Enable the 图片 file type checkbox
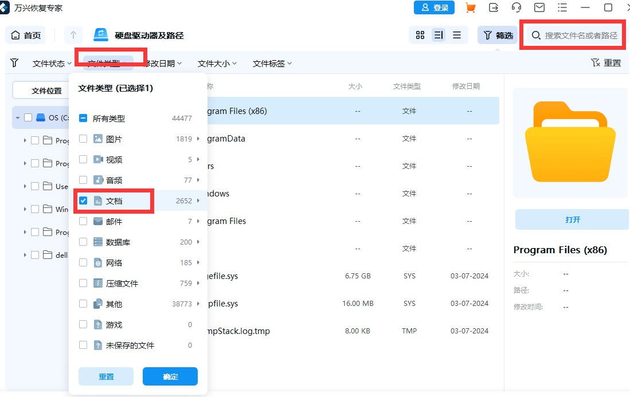630x397 pixels. click(83, 139)
